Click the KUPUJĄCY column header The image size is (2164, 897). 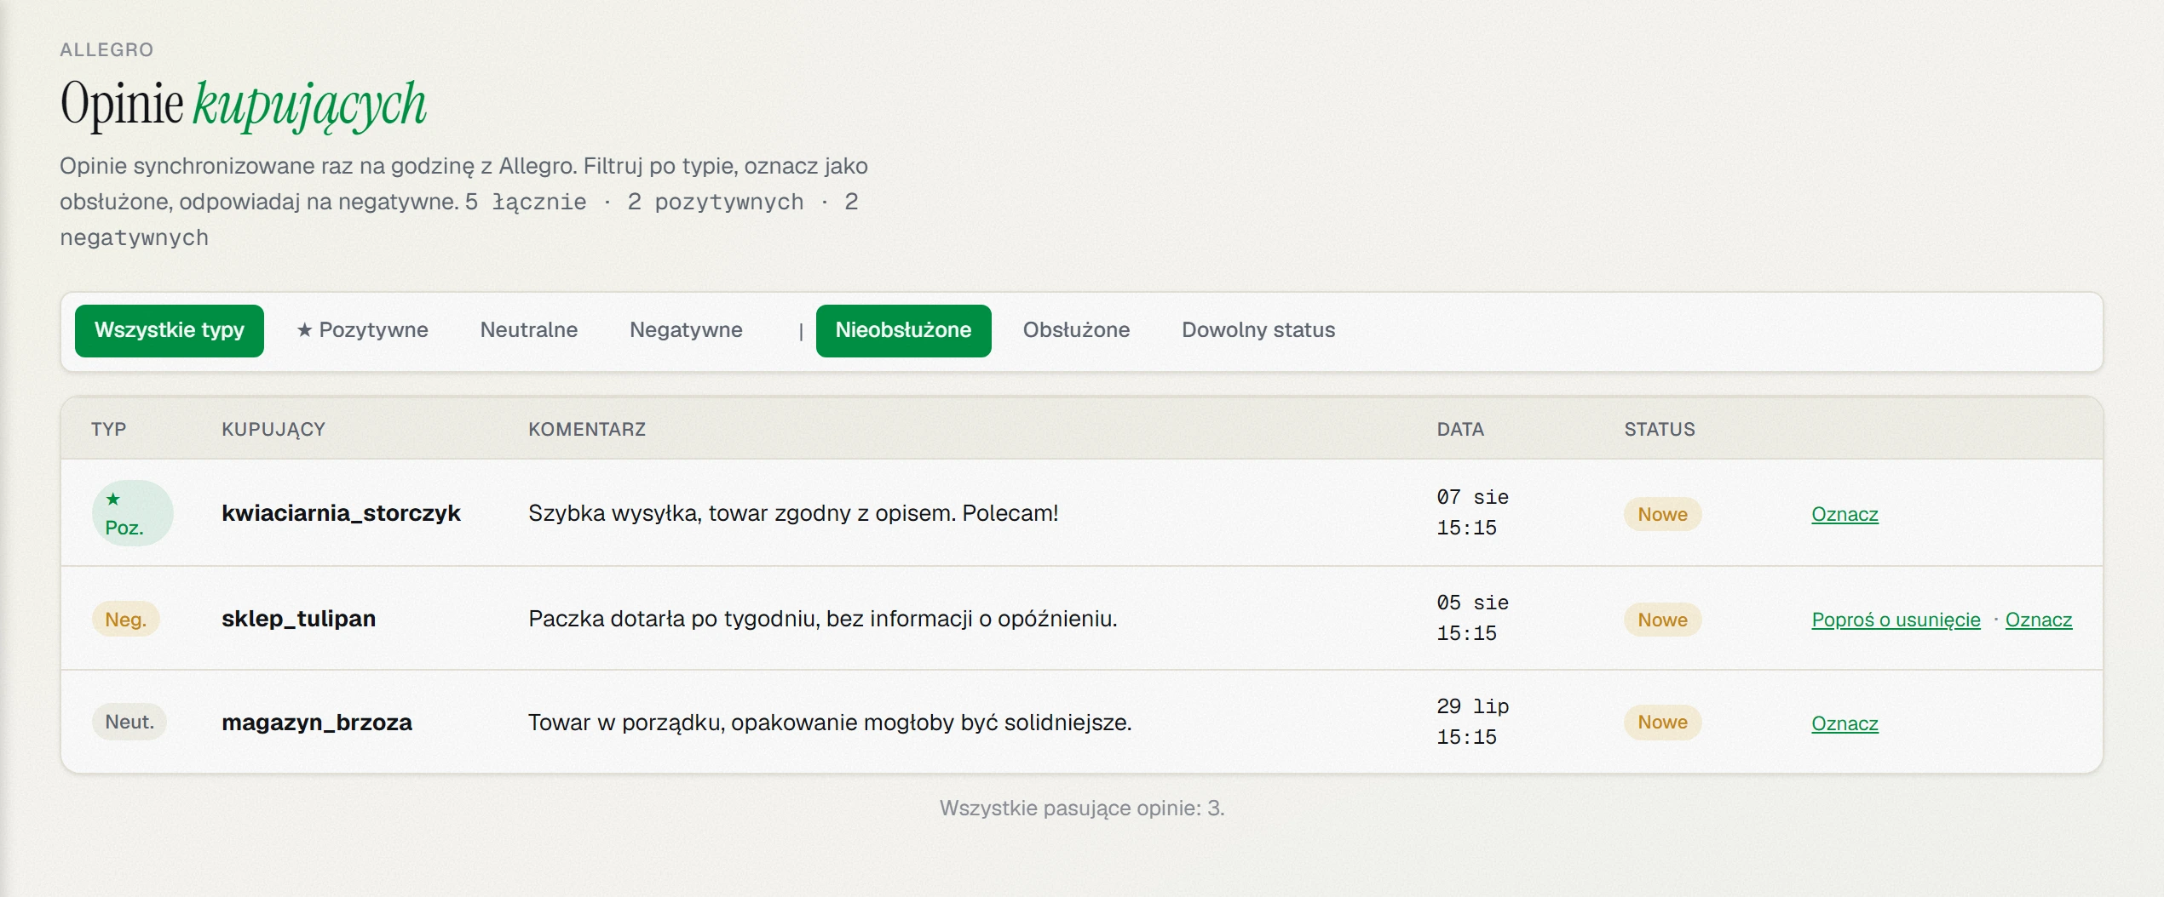[273, 429]
